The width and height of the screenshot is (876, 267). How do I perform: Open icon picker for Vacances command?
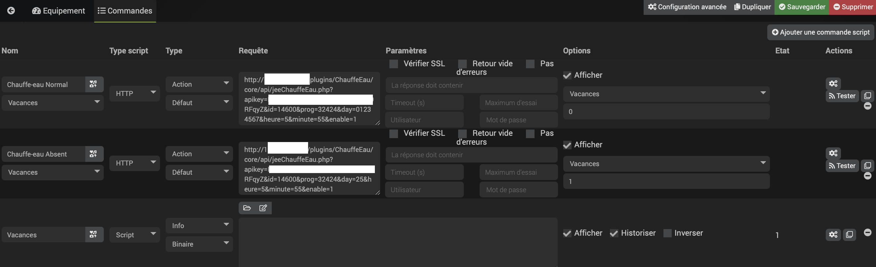click(x=94, y=234)
